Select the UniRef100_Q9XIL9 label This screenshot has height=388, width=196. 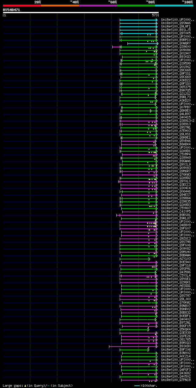click(176, 164)
